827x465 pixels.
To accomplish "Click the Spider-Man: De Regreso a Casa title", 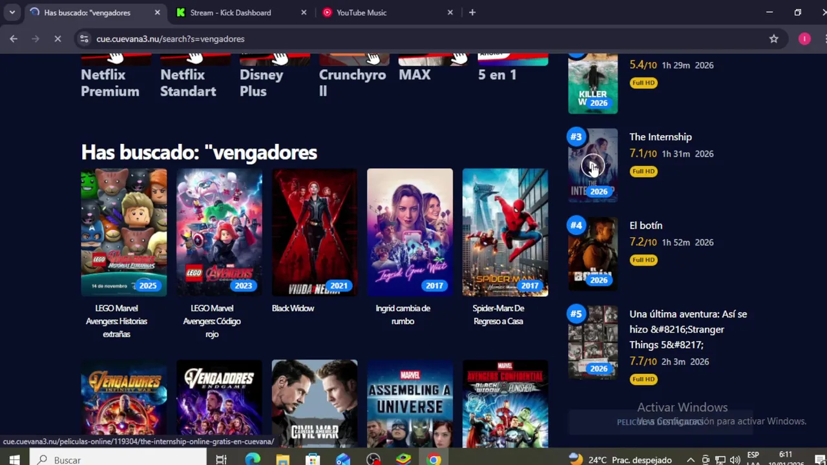I will [x=498, y=315].
